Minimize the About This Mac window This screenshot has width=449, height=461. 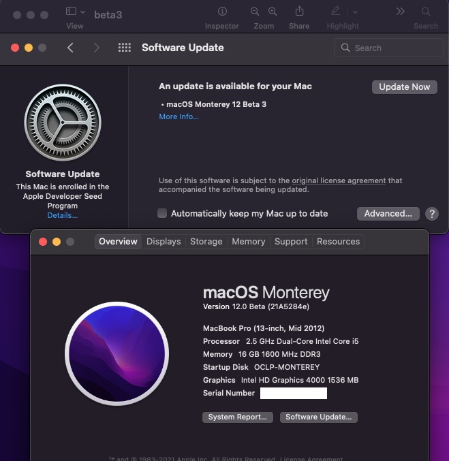(57, 242)
